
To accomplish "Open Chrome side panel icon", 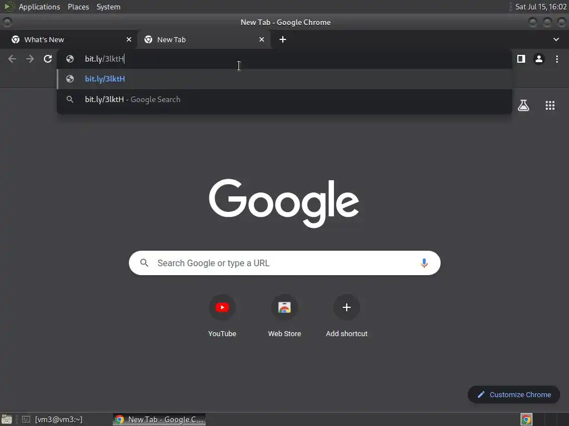I will [521, 59].
